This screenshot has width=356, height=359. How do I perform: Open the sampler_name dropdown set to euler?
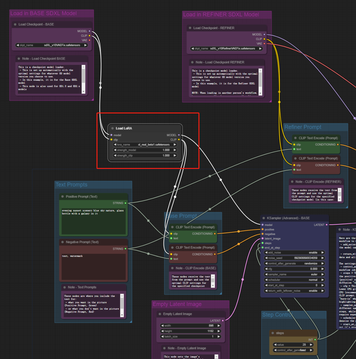click(294, 274)
